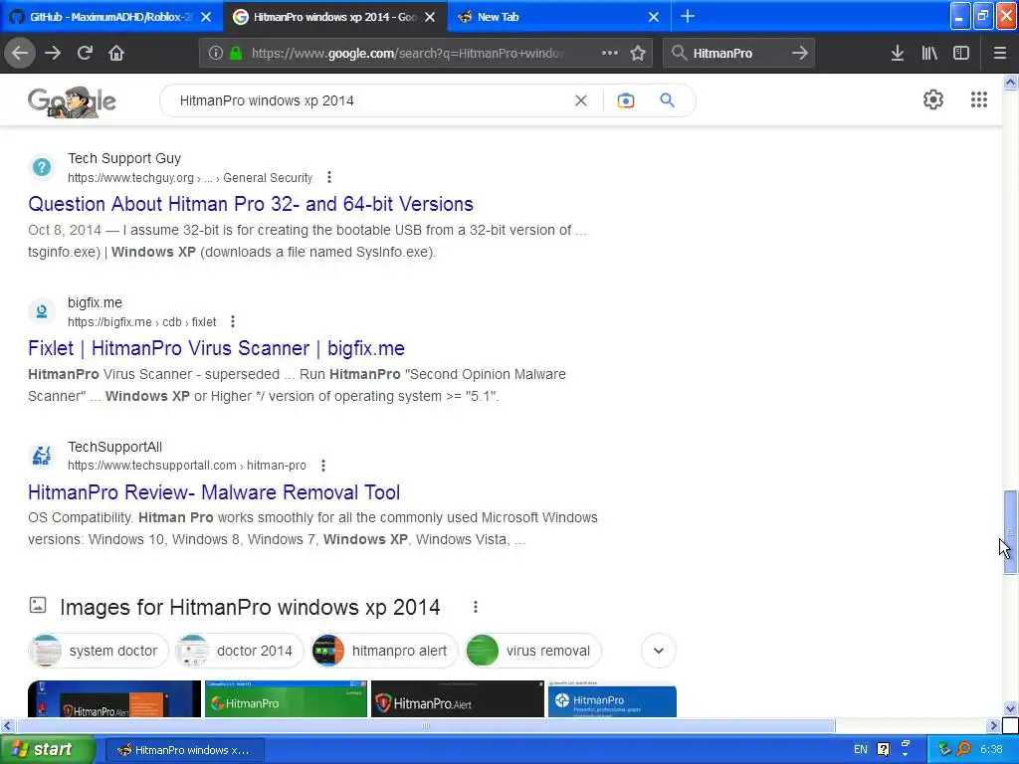The image size is (1019, 764).
Task: Open more options for the techguy.org result
Action: 329,177
